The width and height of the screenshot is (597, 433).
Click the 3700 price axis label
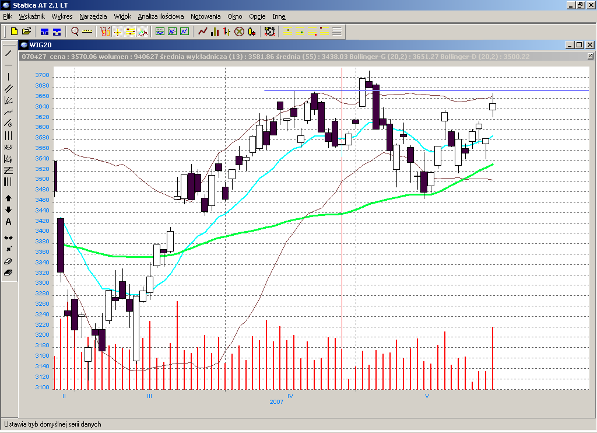click(42, 75)
